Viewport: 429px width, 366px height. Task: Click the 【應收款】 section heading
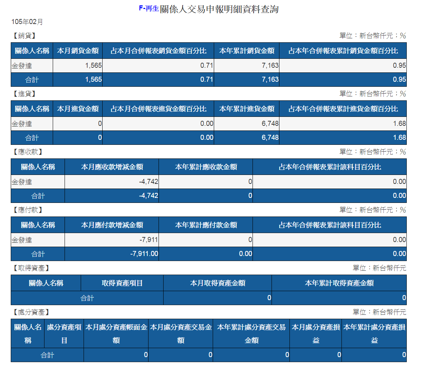pos(28,152)
